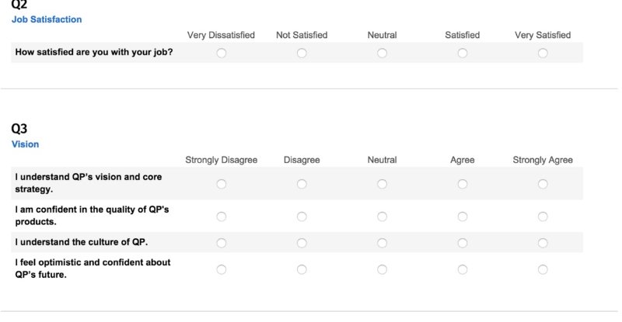
Task: Pick Very Satisfied for job satisfaction
Action: pos(543,53)
